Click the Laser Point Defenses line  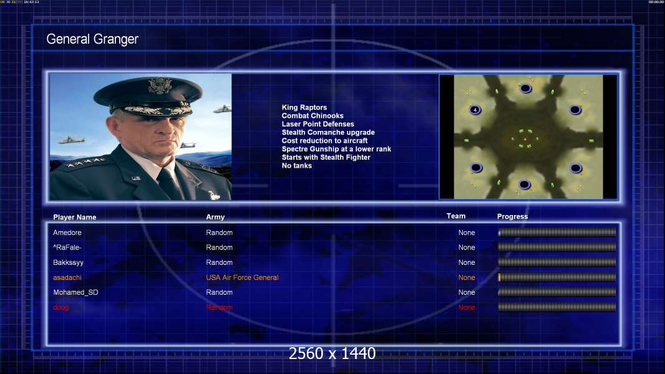[318, 124]
